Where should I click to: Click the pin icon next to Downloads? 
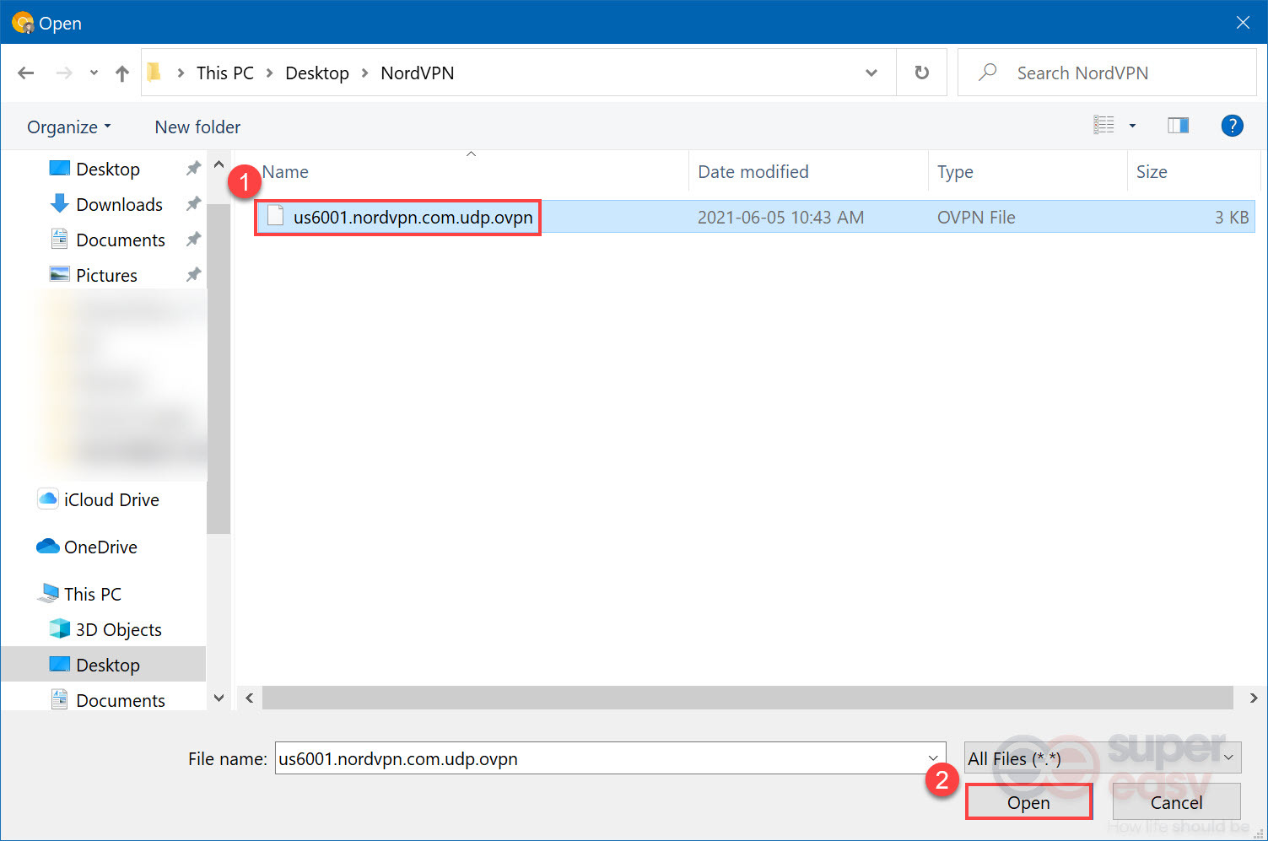click(x=193, y=204)
